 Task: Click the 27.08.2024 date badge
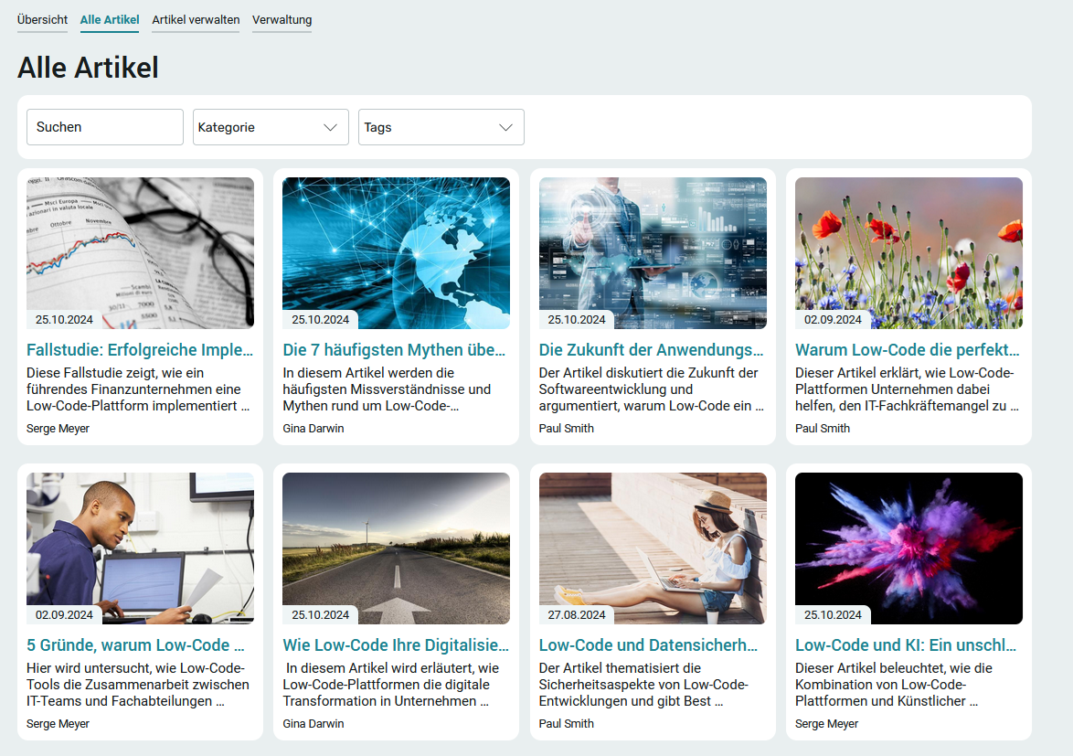(x=577, y=615)
